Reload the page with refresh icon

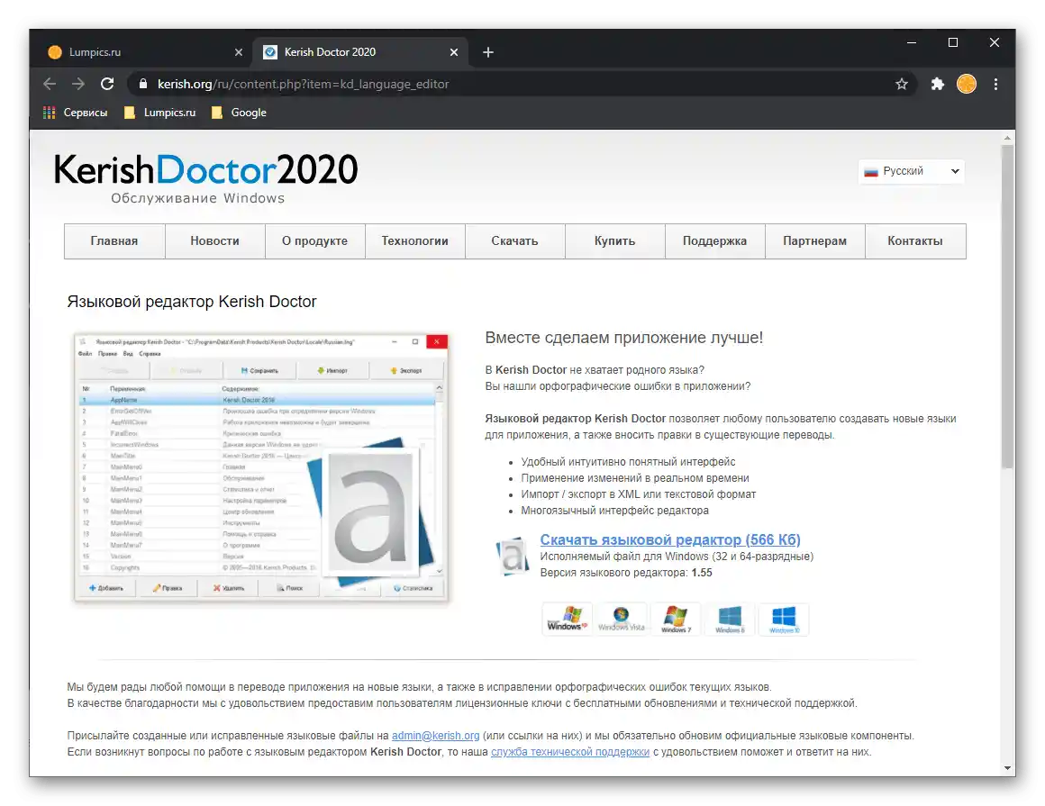point(107,84)
